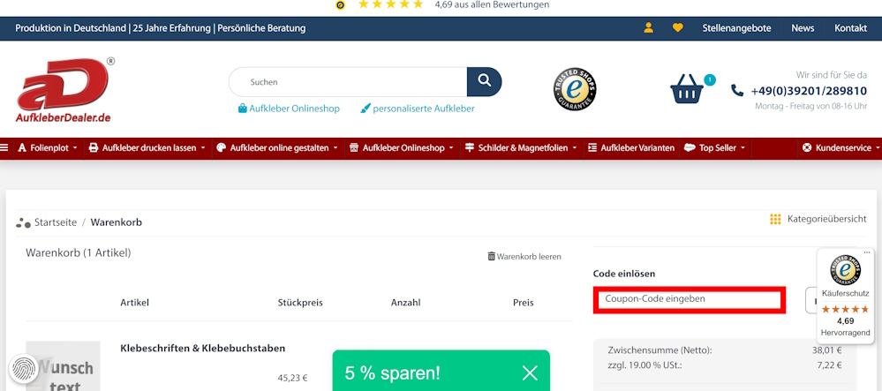Open the fingerprint privacy settings icon
The width and height of the screenshot is (882, 391).
(24, 369)
